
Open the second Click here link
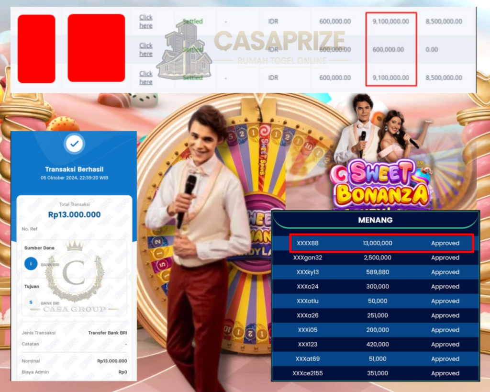pos(145,49)
